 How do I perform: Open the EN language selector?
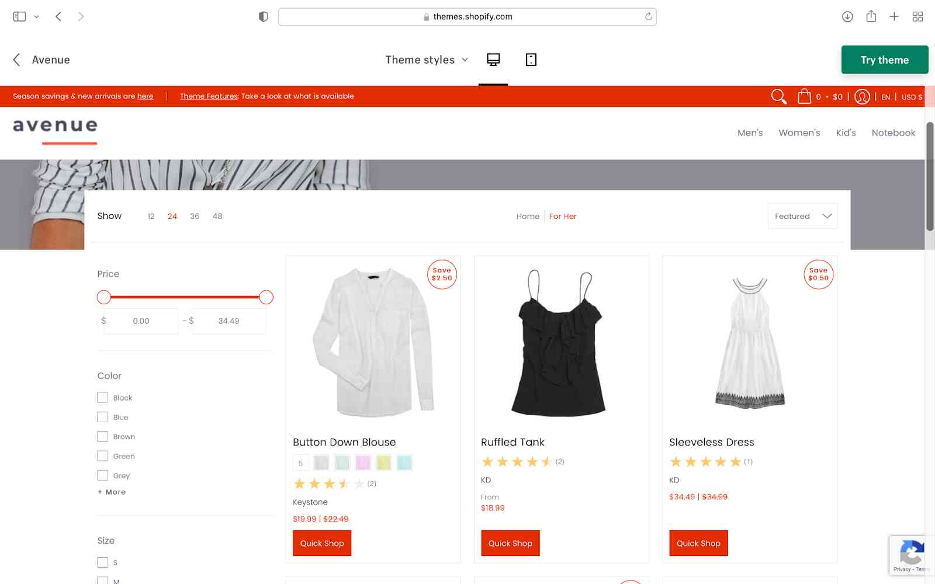click(x=885, y=97)
